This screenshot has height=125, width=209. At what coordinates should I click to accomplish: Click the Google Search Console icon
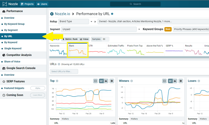pos(4,68)
